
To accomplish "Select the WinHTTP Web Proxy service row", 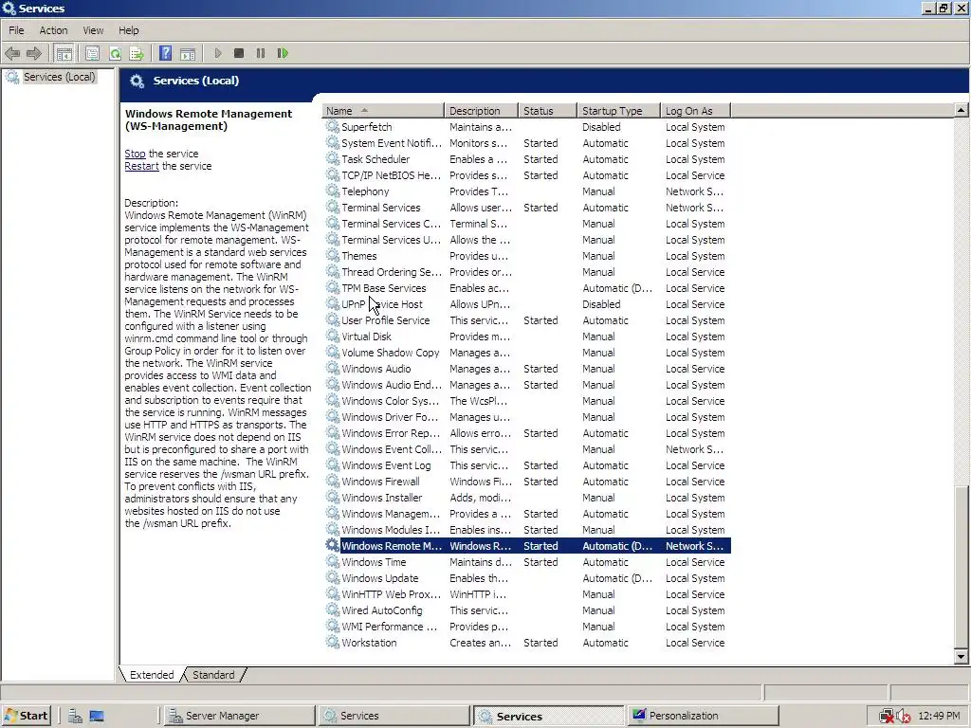I will tap(526, 594).
